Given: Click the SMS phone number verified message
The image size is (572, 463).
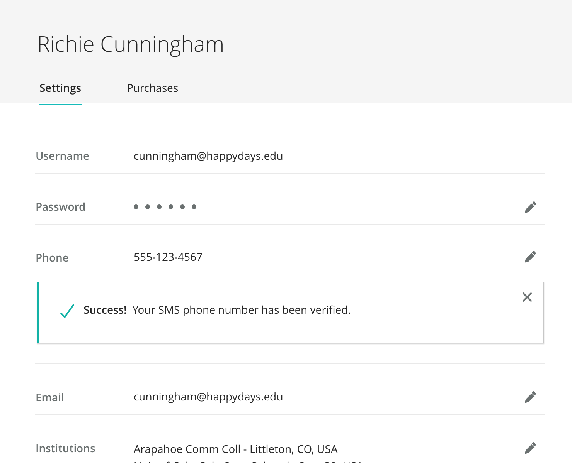Looking at the screenshot, I should click(241, 310).
